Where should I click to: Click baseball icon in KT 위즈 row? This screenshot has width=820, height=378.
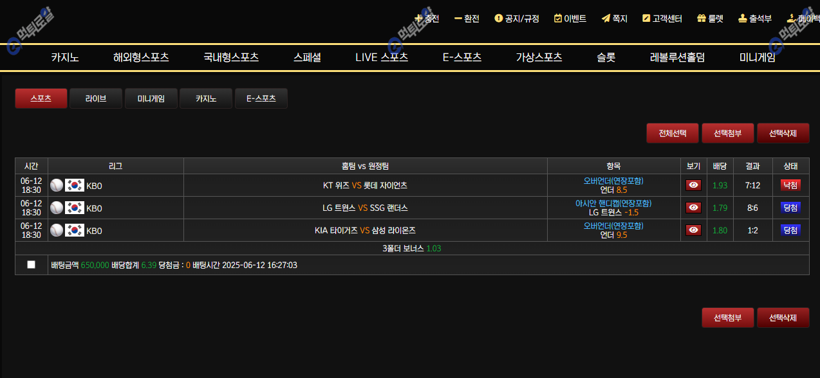(x=57, y=186)
